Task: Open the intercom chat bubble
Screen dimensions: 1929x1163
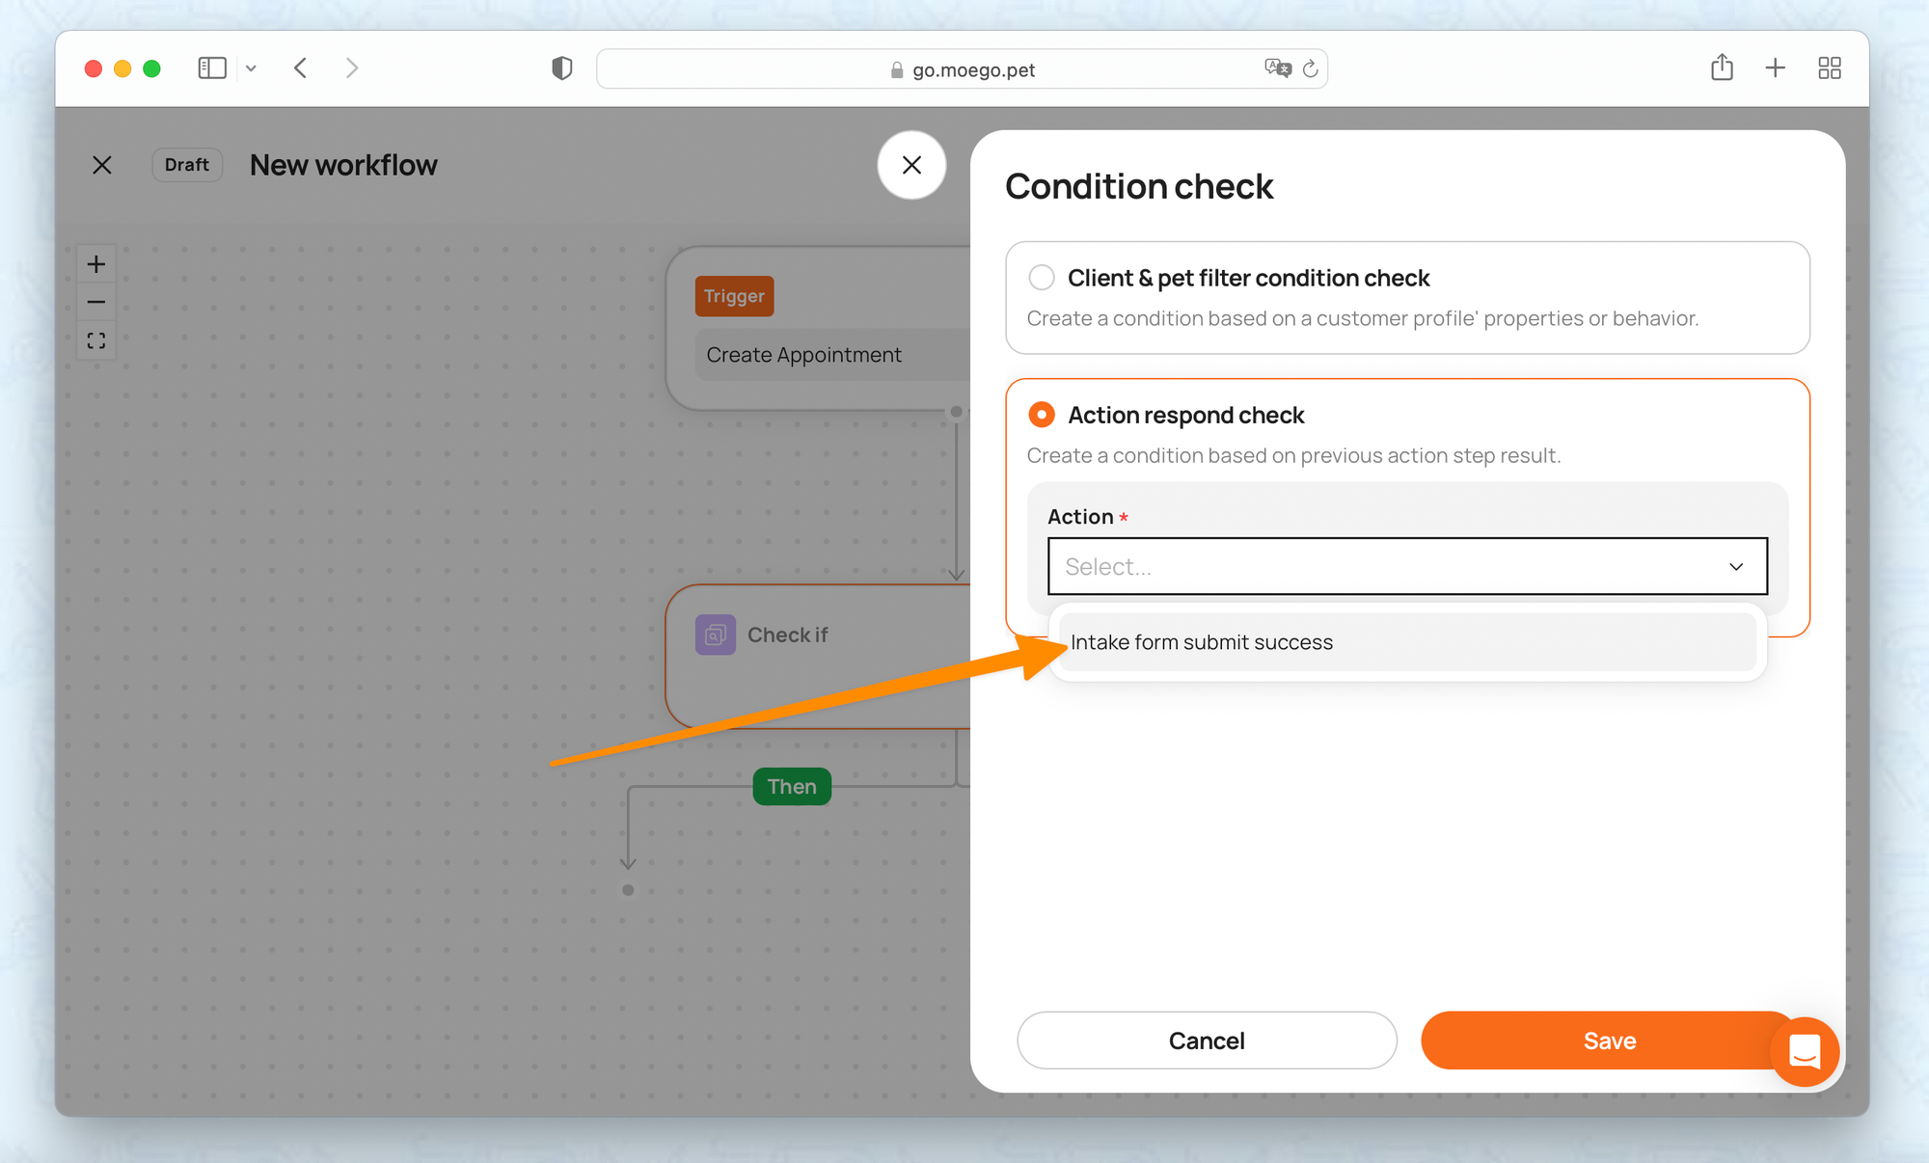Action: [x=1804, y=1051]
